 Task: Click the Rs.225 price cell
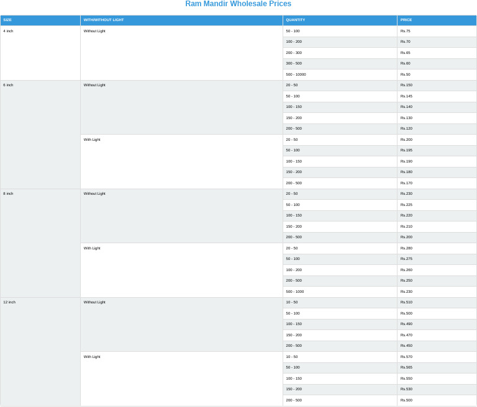click(x=437, y=205)
